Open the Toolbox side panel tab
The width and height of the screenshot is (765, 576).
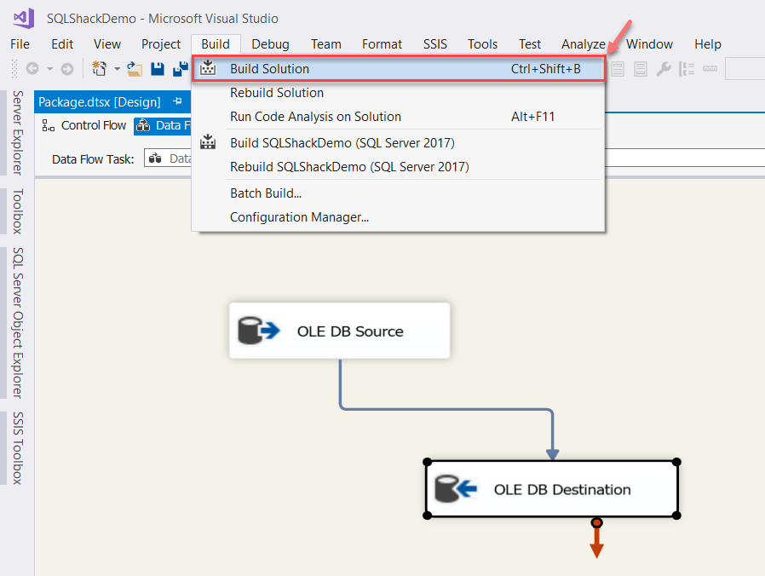(x=18, y=211)
